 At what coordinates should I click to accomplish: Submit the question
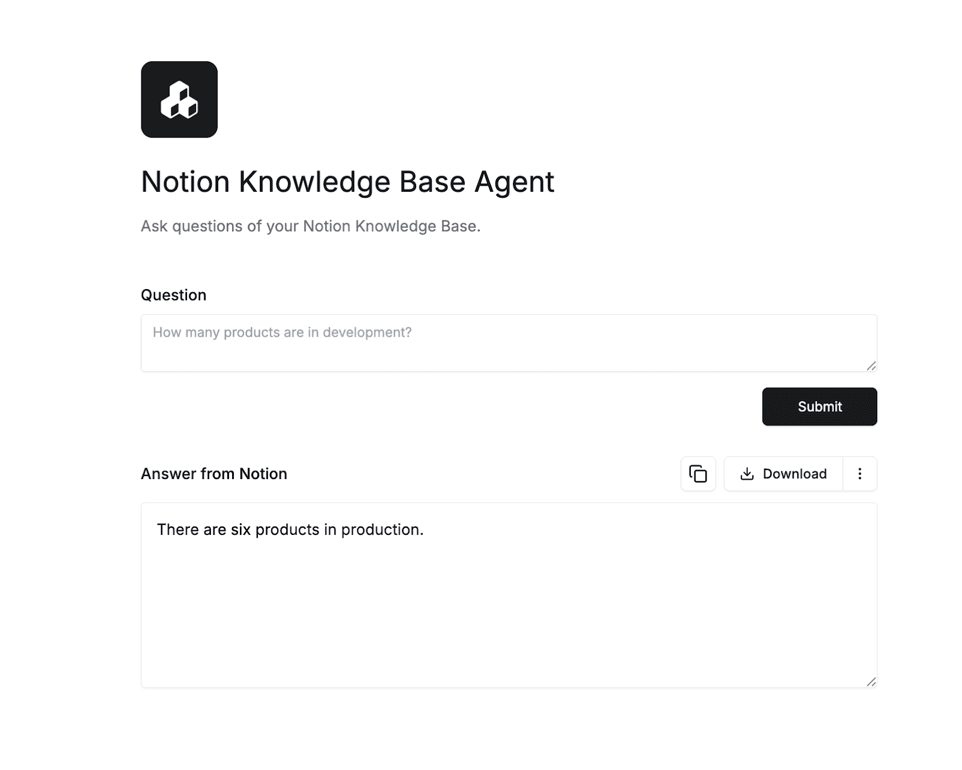click(820, 406)
